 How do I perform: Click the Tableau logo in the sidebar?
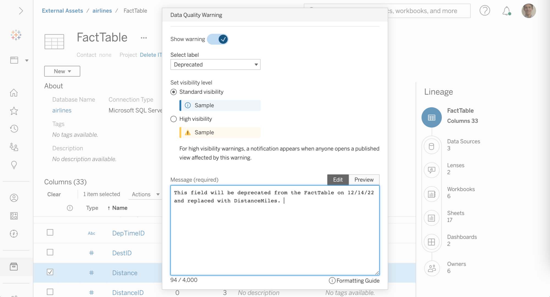(x=16, y=35)
